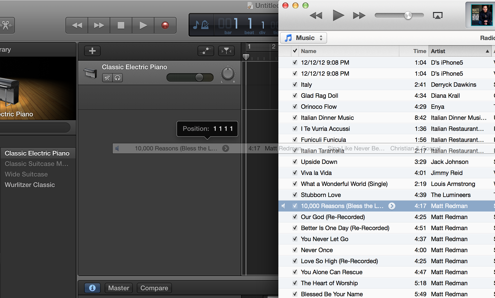Open the Music library dropdown
This screenshot has width=495, height=298.
(x=303, y=38)
